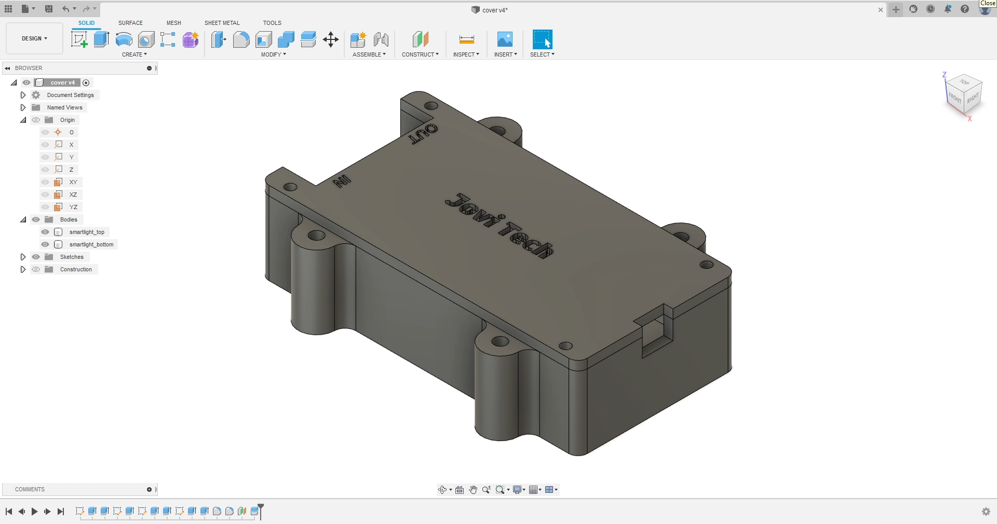
Task: Click the Insert image icon
Action: [505, 39]
